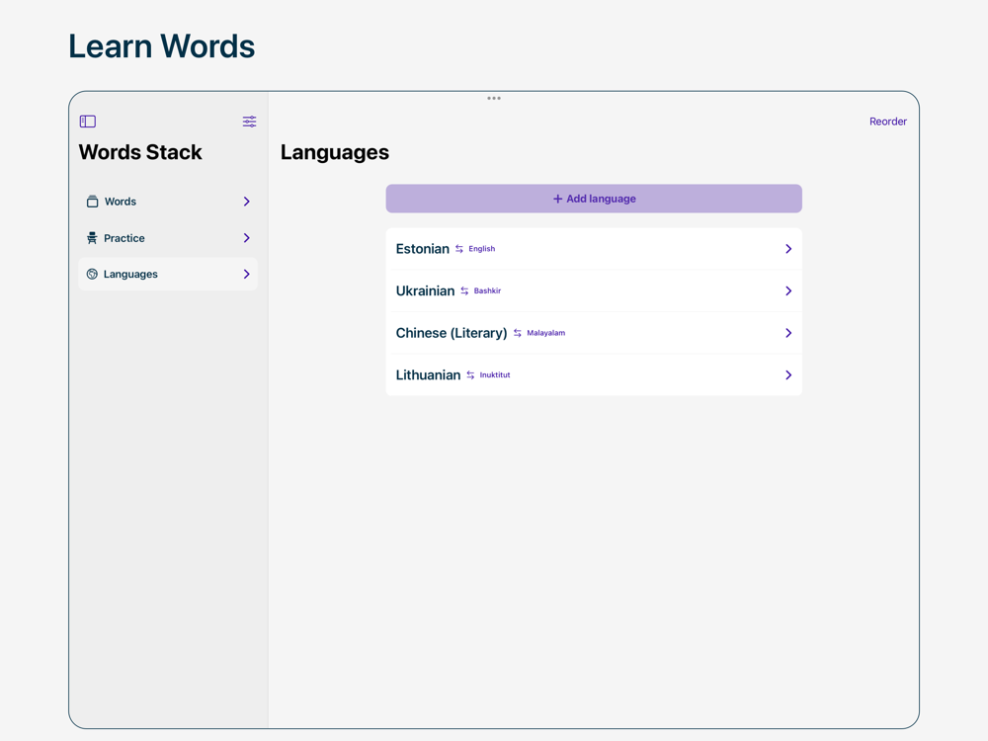
Task: Open the filter settings sliders icon
Action: [x=249, y=122]
